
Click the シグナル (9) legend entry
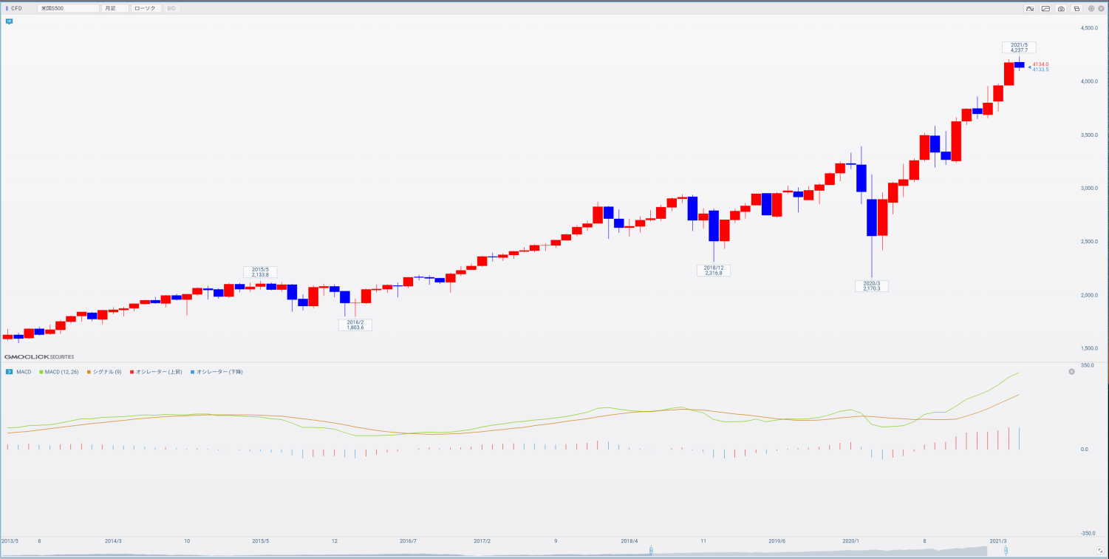[106, 372]
